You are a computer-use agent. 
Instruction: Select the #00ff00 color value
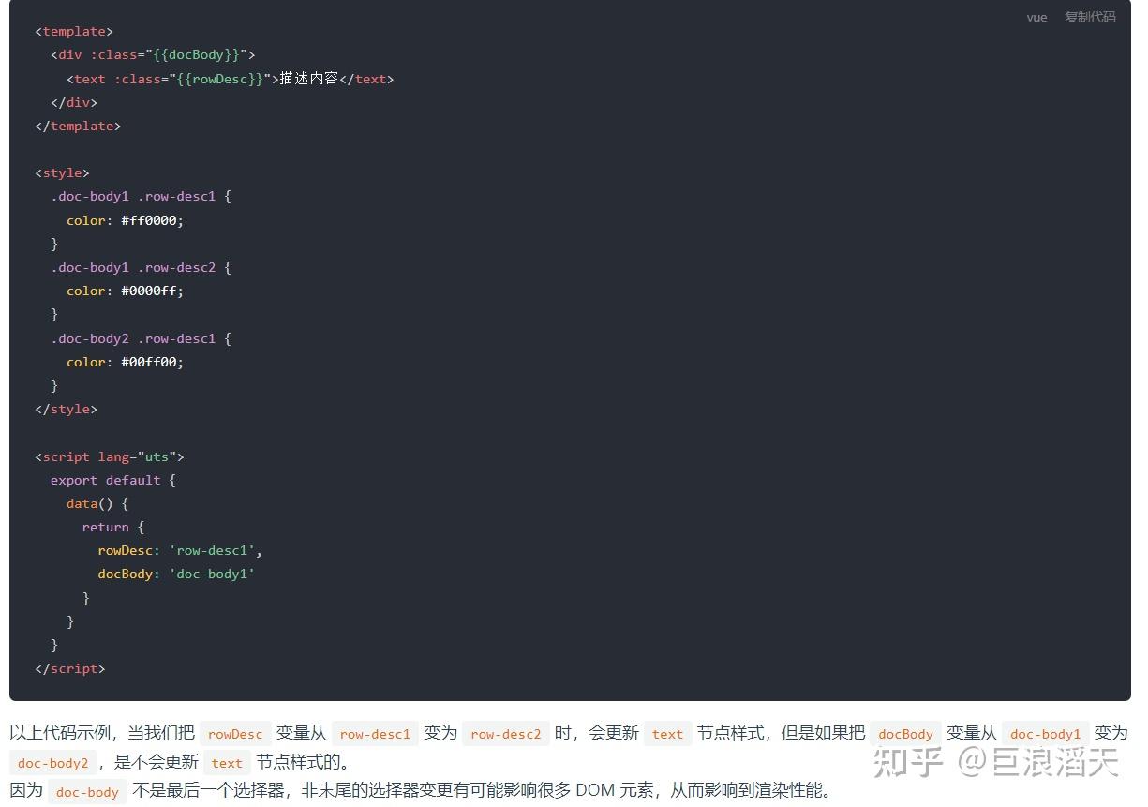click(149, 361)
